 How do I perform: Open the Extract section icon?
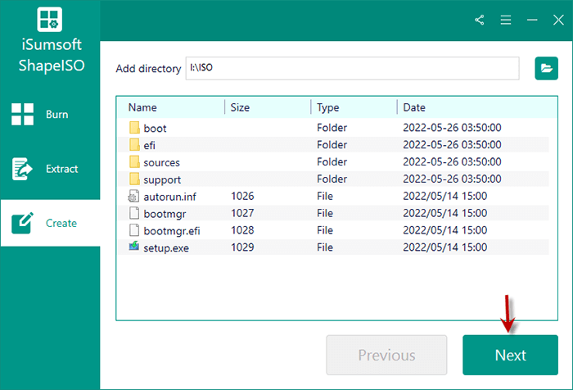[21, 169]
